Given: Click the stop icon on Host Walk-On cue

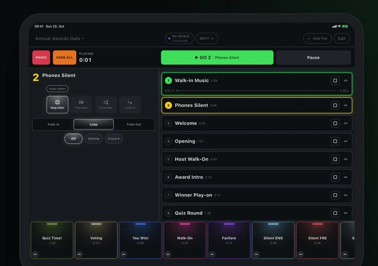Looking at the screenshot, I should tap(335, 159).
